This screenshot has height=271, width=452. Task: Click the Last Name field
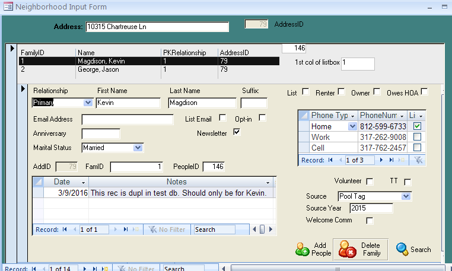point(202,103)
